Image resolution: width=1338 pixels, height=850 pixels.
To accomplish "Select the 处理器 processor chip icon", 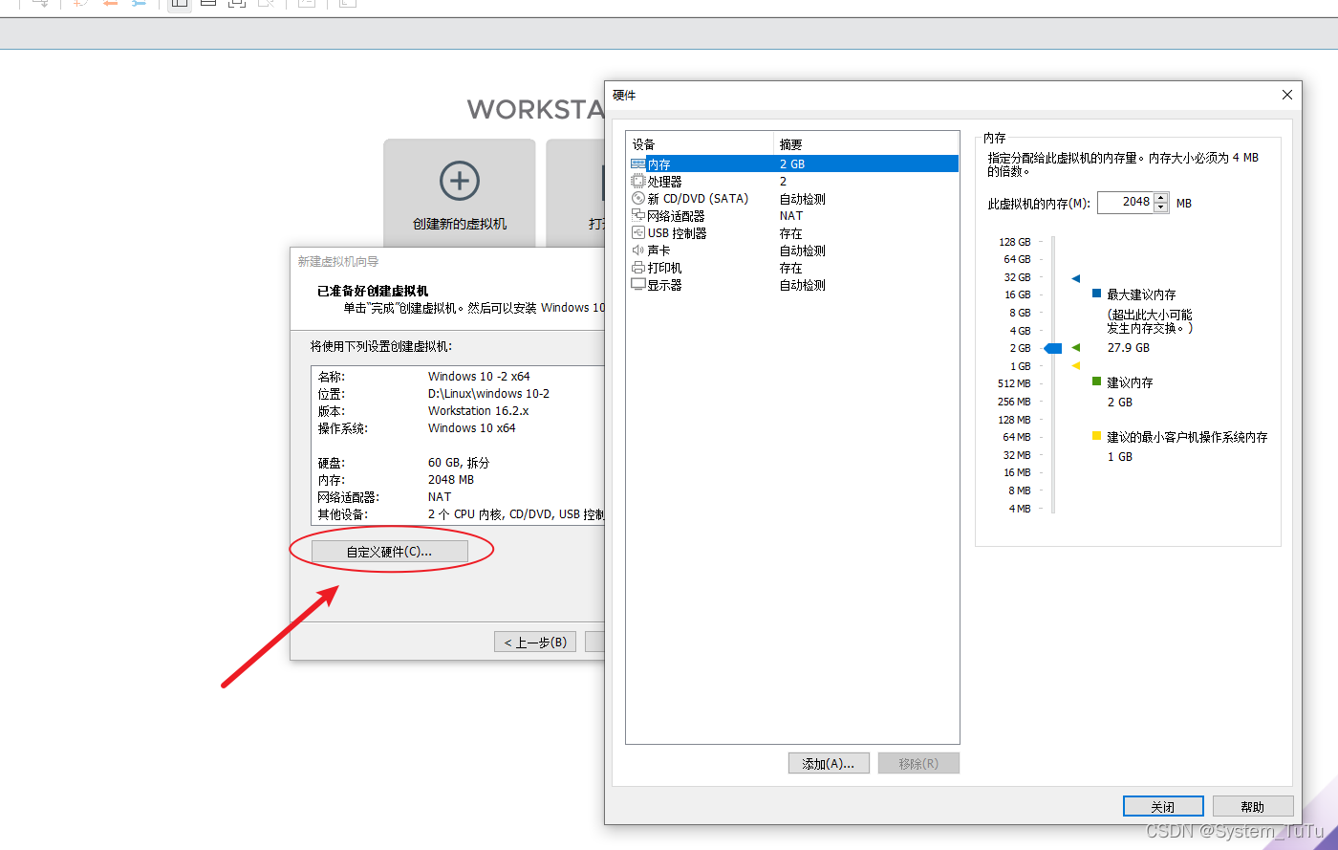I will [638, 182].
